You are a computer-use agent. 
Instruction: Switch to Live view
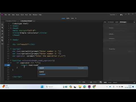tap(73, 18)
